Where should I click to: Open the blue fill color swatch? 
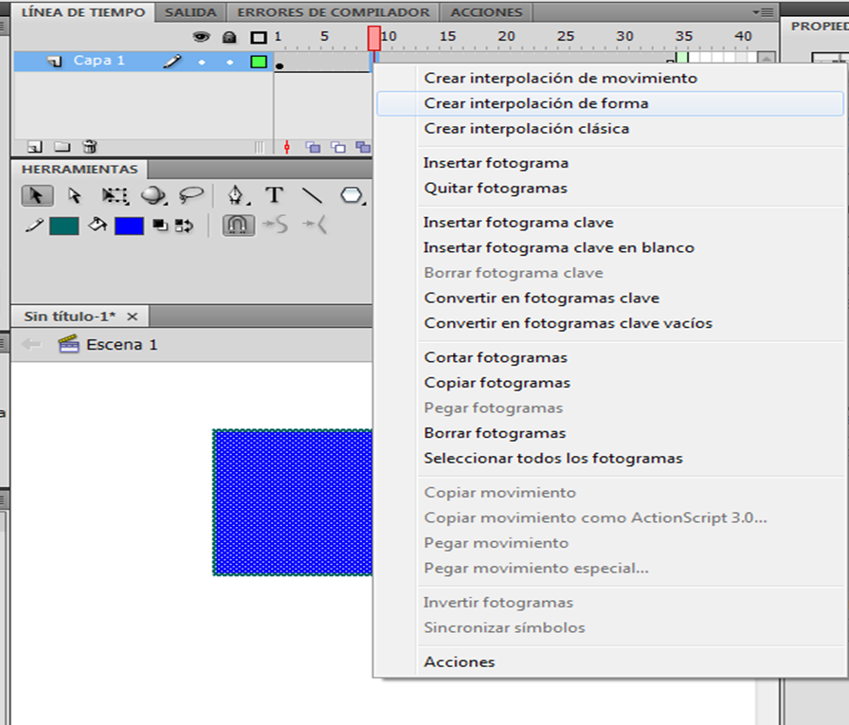(129, 226)
